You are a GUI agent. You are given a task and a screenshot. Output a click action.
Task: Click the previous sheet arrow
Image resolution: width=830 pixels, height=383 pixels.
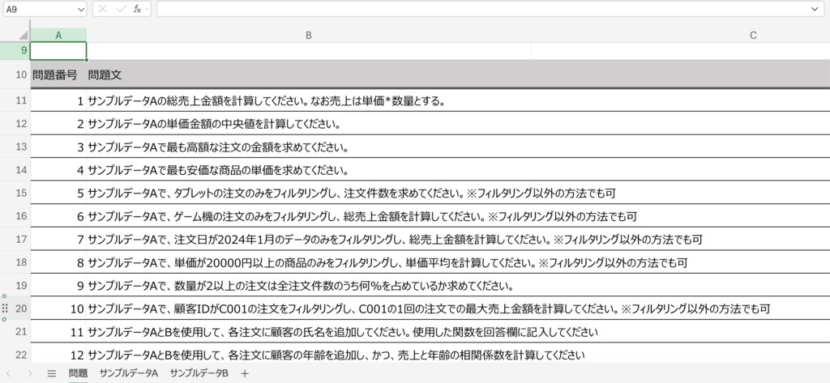[x=10, y=373]
